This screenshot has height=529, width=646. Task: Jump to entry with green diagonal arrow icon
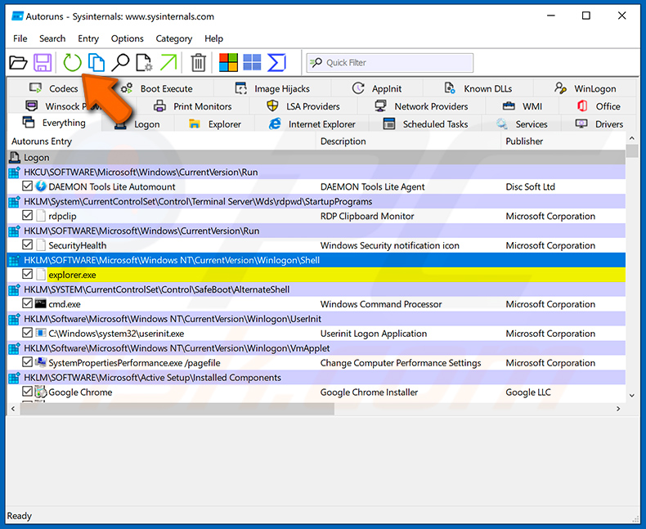click(168, 63)
